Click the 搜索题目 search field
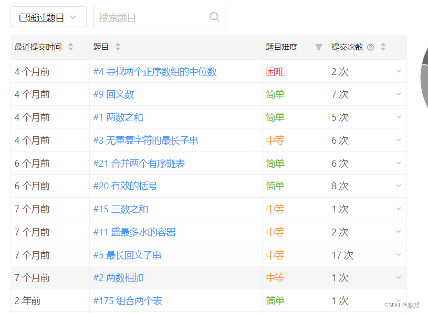Screen dimensions: 428x313 point(160,17)
